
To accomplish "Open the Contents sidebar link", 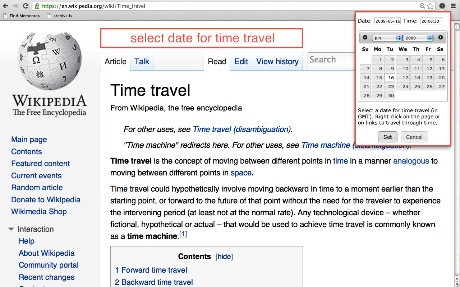I will pos(27,152).
